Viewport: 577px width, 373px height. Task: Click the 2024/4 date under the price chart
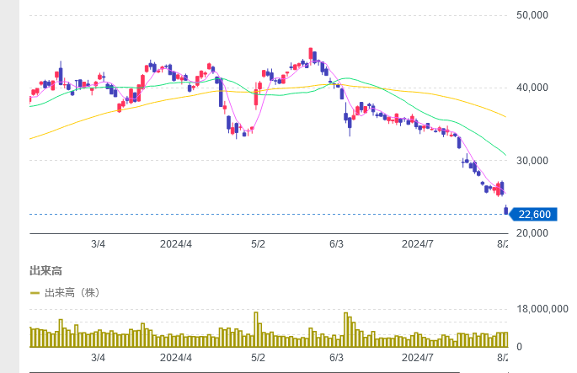176,243
